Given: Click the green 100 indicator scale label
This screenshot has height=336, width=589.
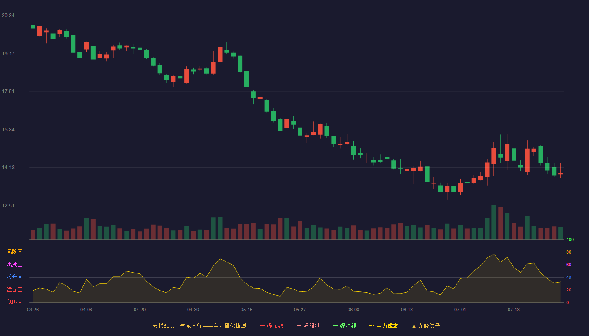Looking at the screenshot, I should click(x=570, y=240).
